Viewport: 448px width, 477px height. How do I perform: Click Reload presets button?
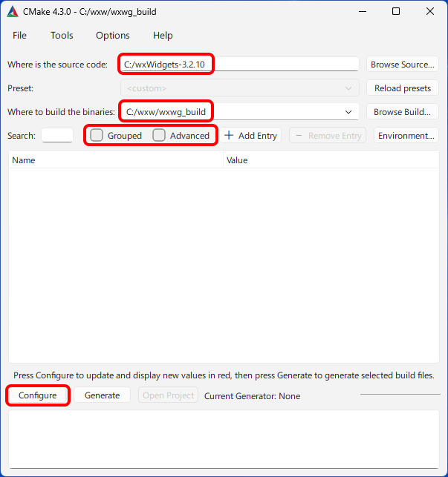402,88
